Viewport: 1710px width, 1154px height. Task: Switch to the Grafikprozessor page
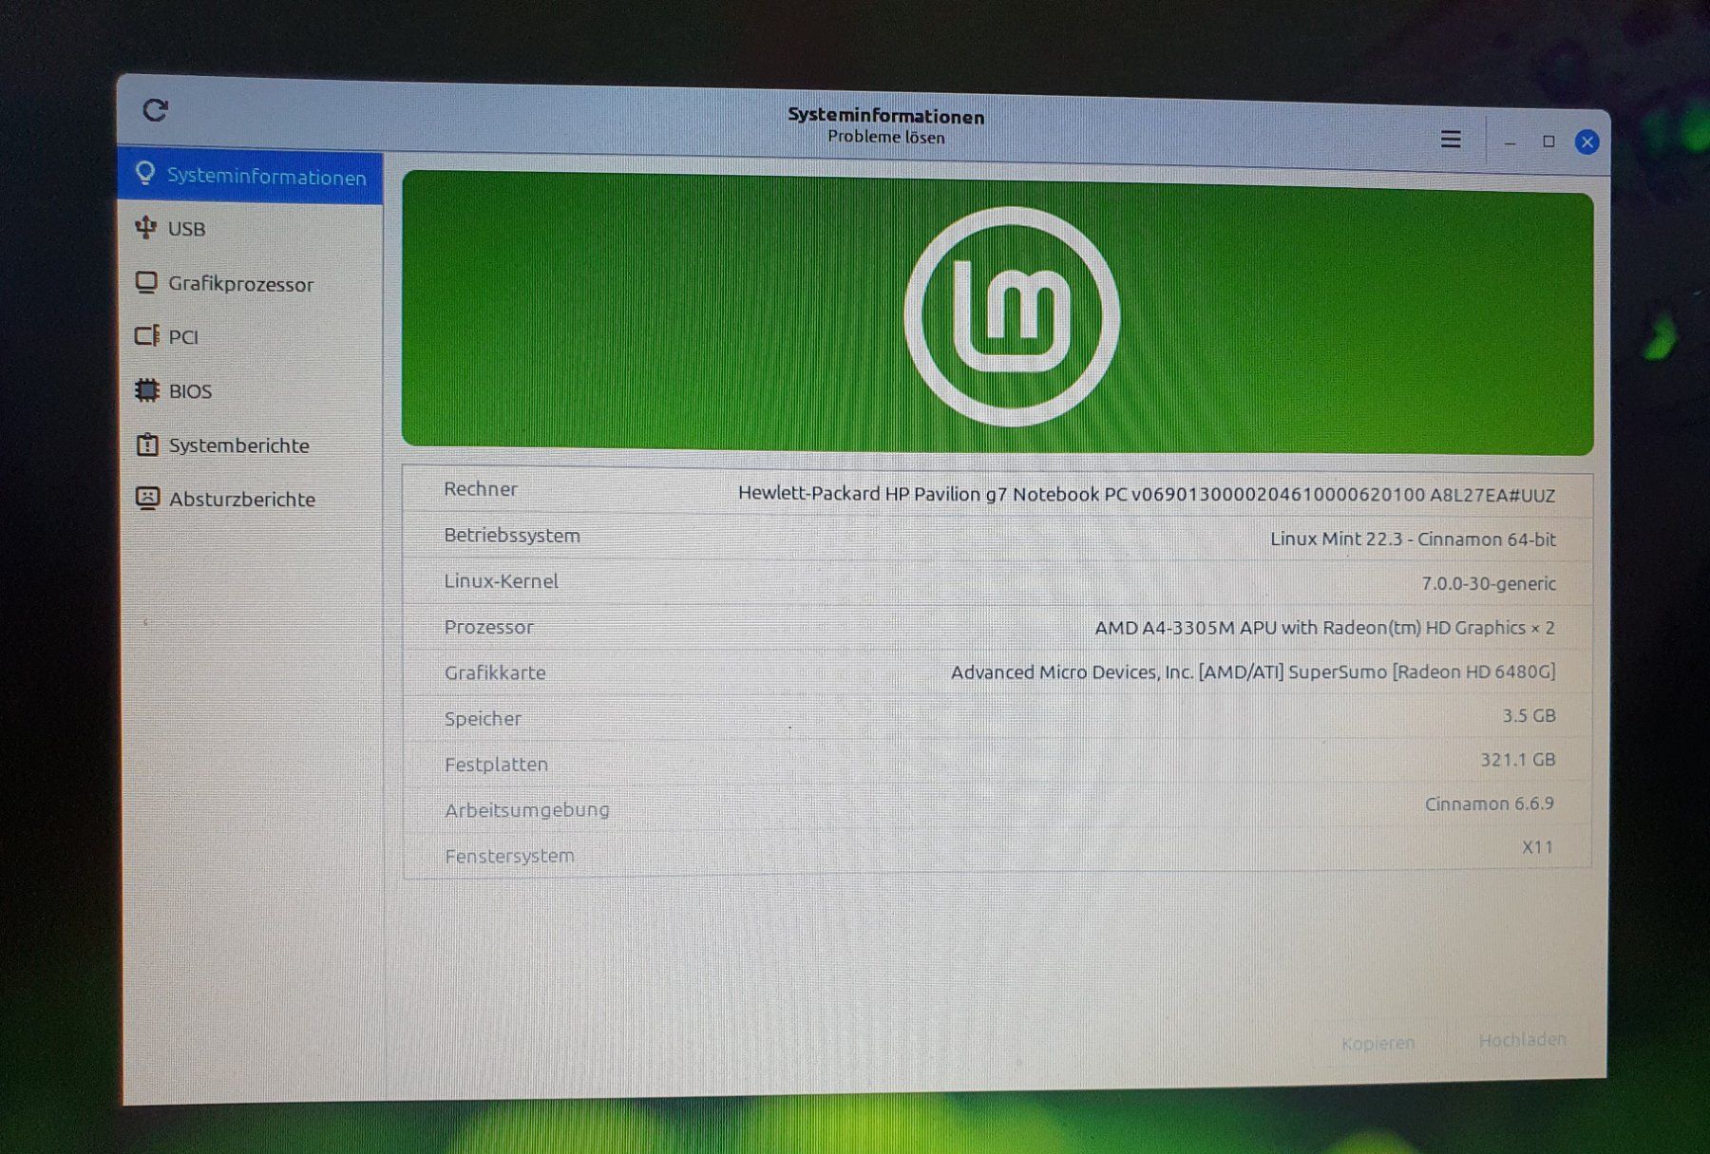point(252,283)
